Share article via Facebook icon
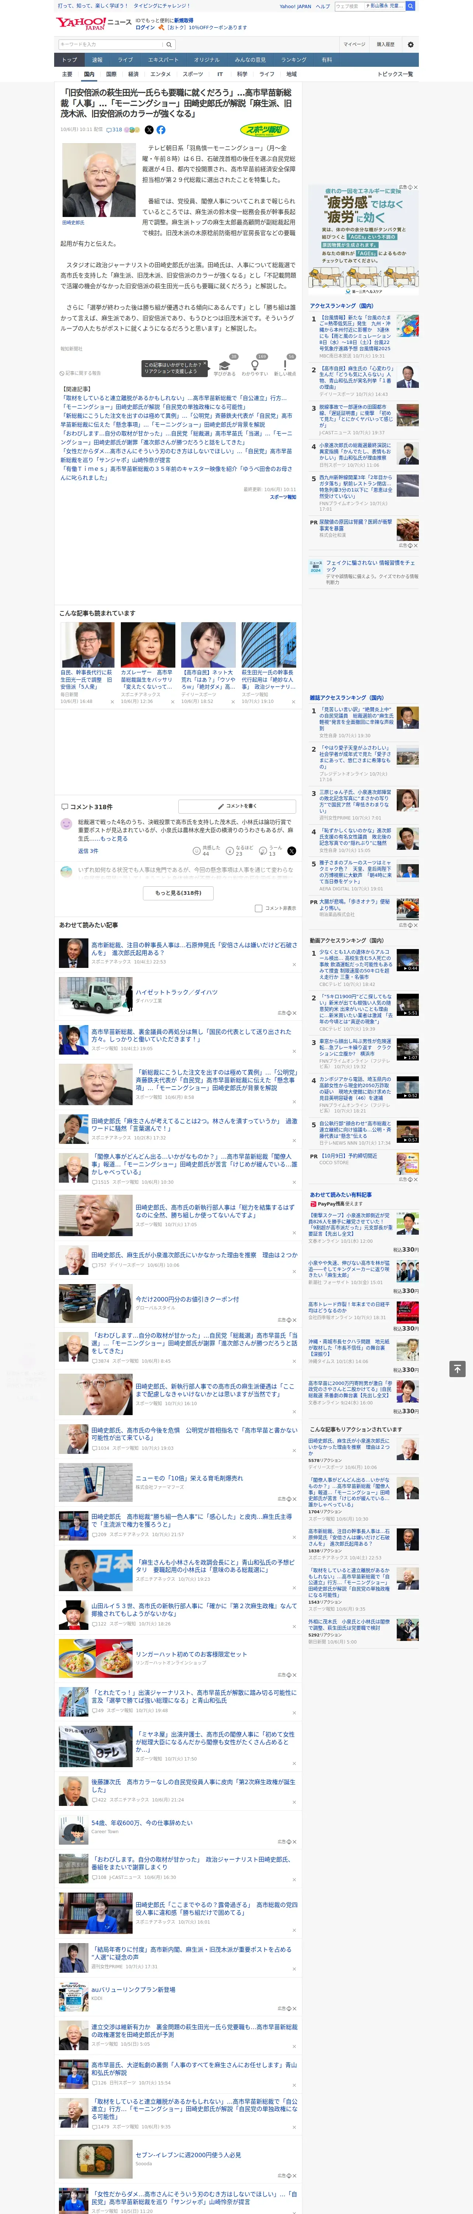The width and height of the screenshot is (473, 2214). coord(161,130)
